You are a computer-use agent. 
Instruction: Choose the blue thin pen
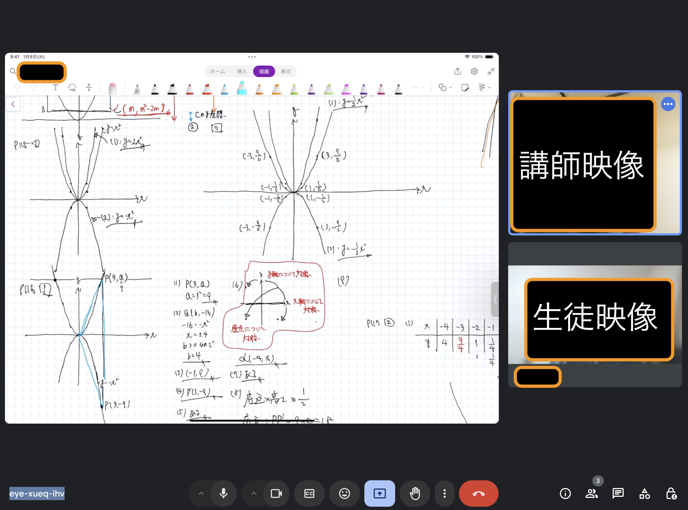pos(225,89)
